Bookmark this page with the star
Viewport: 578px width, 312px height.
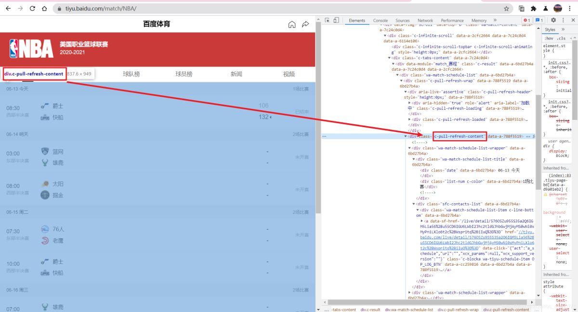(506, 9)
